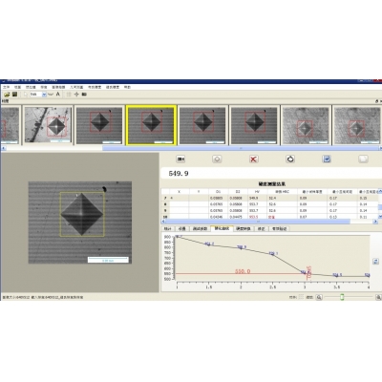Click the video camera button above the results
382x382 pixels.
180,159
